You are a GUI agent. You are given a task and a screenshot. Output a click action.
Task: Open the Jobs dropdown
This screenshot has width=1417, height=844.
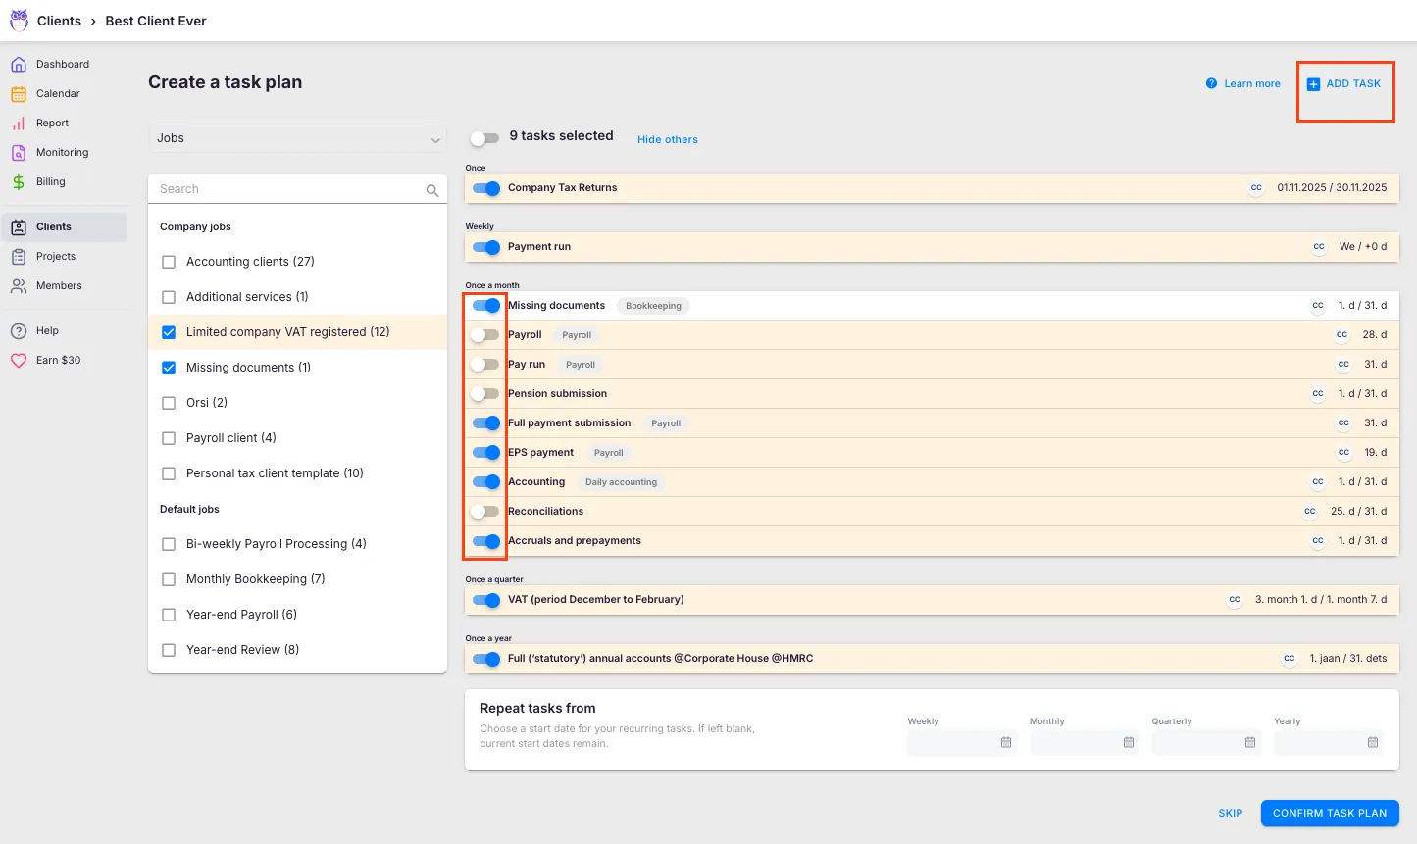297,139
